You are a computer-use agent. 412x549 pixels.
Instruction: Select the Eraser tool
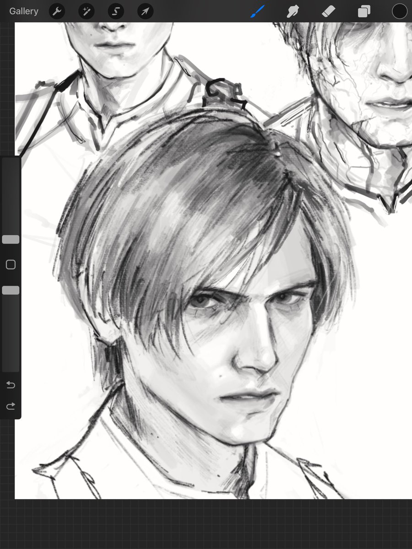[x=329, y=11]
